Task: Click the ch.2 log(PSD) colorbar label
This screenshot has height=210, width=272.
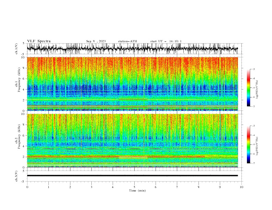Action: tap(257, 146)
